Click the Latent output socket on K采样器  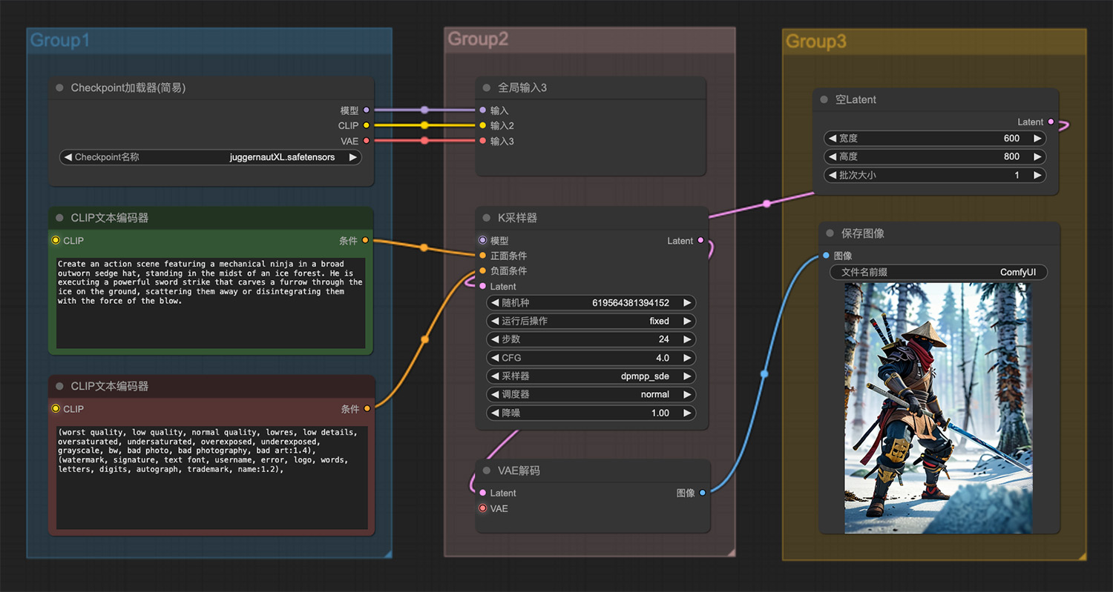pyautogui.click(x=701, y=241)
